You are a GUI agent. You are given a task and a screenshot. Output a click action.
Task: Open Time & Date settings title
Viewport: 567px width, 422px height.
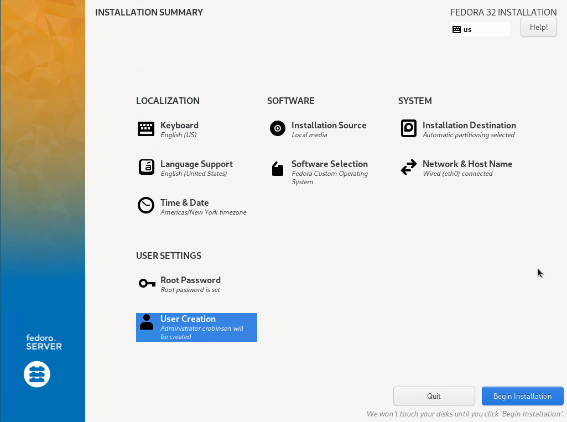(184, 202)
